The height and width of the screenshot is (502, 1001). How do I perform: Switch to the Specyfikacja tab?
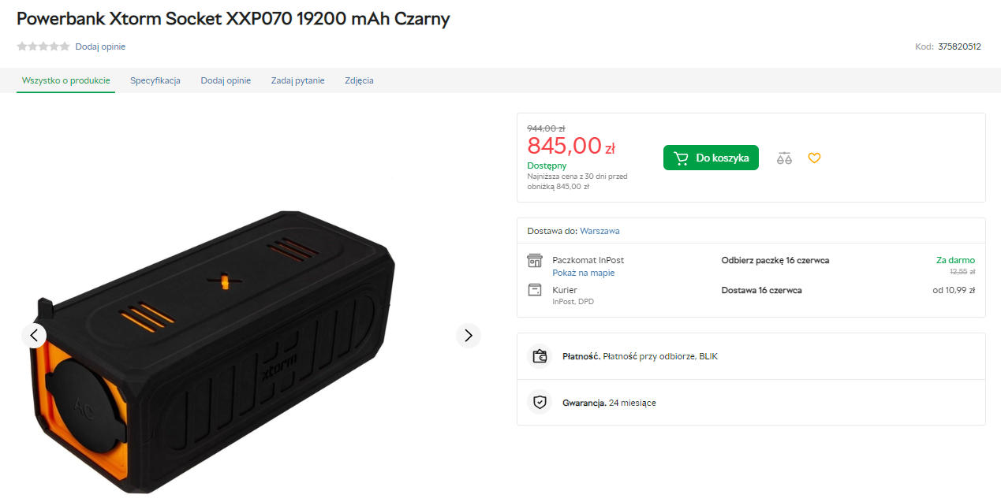(x=155, y=80)
